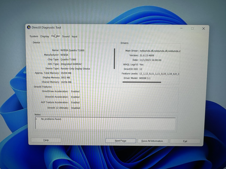Screen dimensions: 226x169
Task: Click the 'Approx. Total Memory:' label
Action: click(47, 73)
